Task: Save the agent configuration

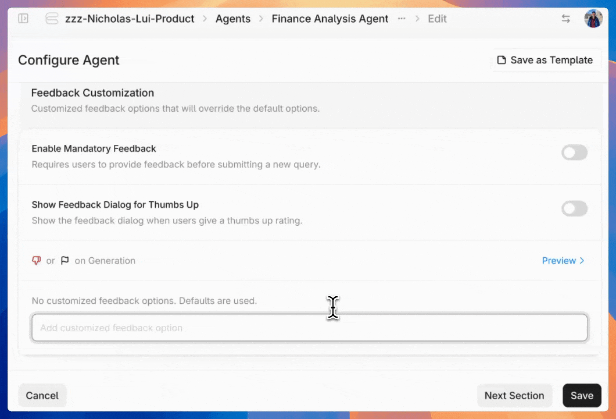Action: tap(582, 395)
